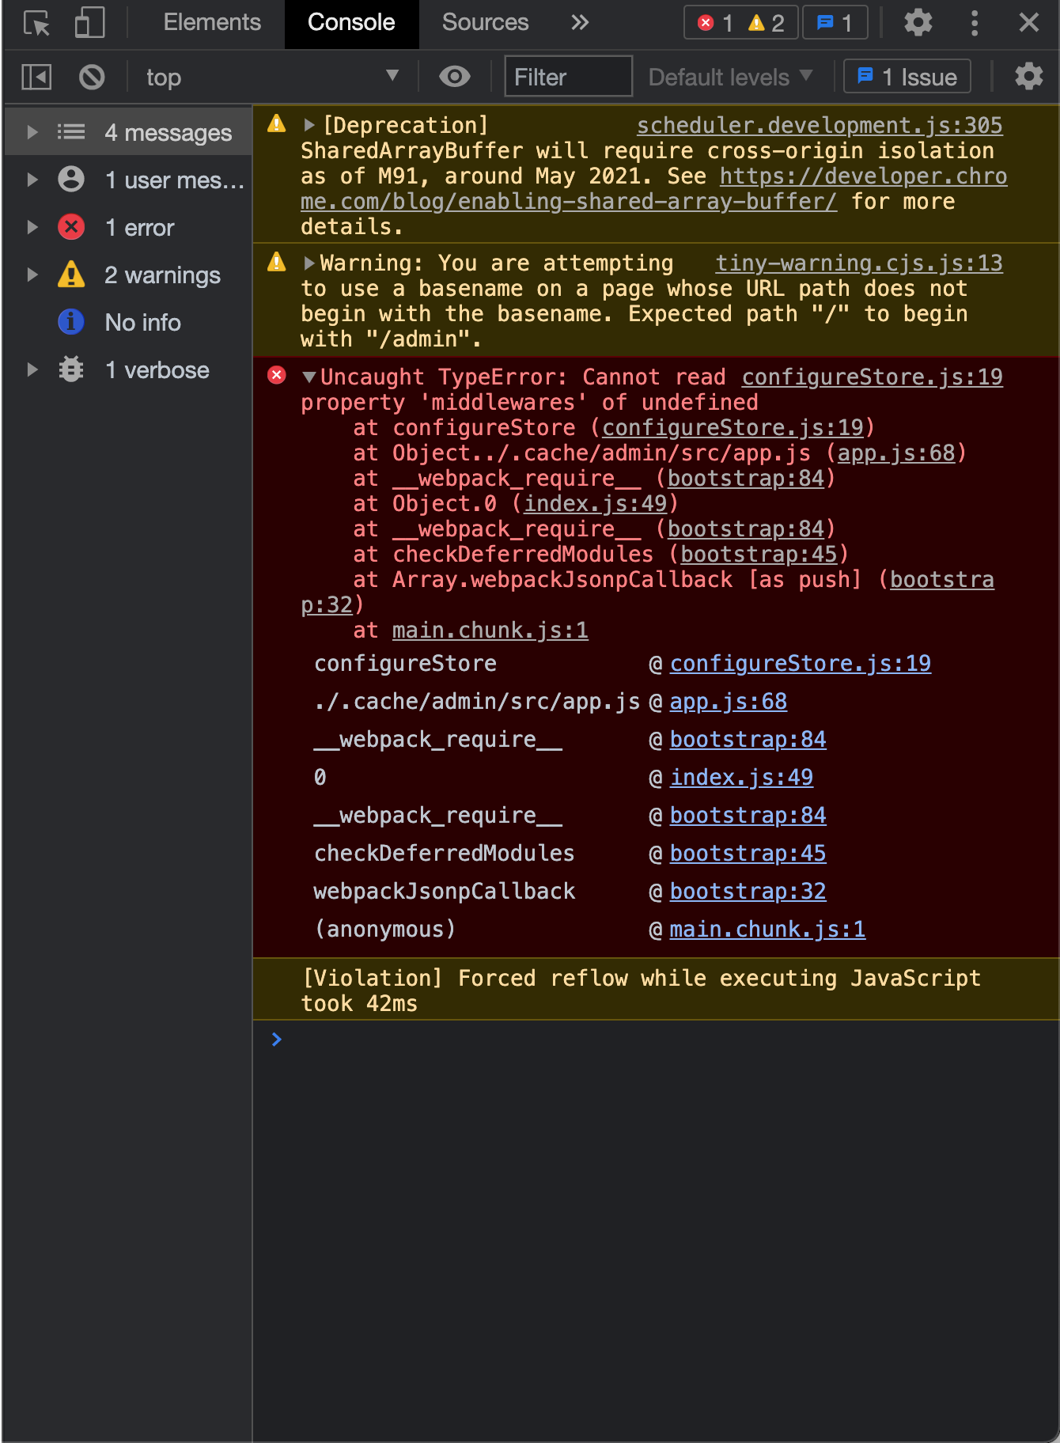Open scheduler.development.js:305 source link
The image size is (1060, 1443).
tap(820, 125)
